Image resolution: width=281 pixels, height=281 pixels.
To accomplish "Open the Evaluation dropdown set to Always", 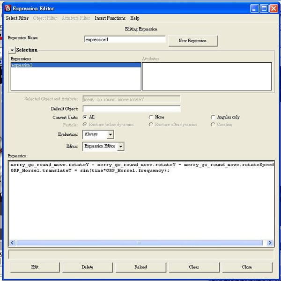I will click(98, 134).
